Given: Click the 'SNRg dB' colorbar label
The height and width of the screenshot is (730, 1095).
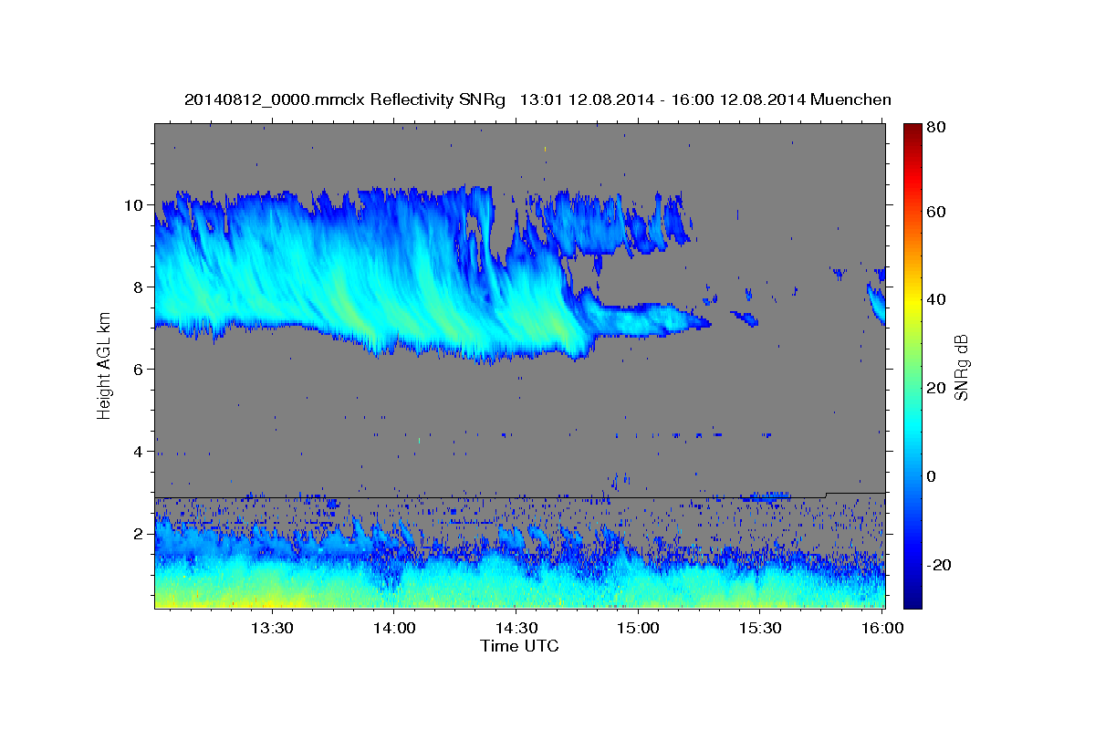Looking at the screenshot, I should pyautogui.click(x=961, y=367).
